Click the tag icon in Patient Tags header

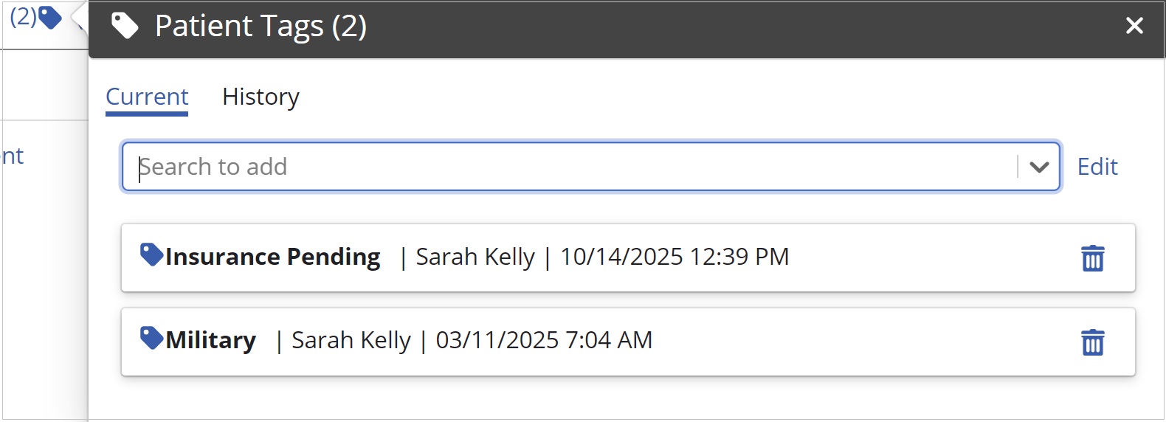(125, 27)
